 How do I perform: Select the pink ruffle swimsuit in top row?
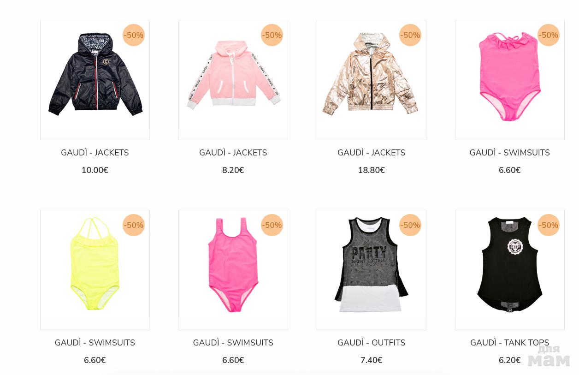click(510, 80)
